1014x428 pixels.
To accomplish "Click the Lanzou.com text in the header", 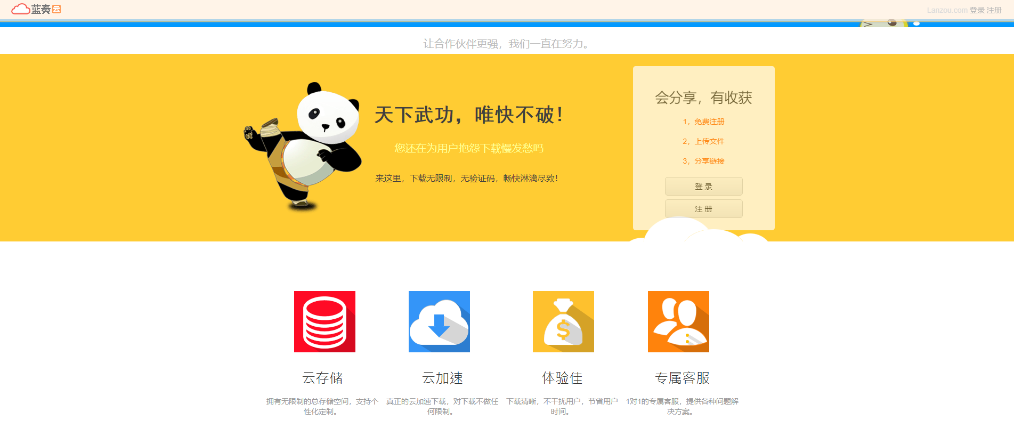I will coord(947,10).
